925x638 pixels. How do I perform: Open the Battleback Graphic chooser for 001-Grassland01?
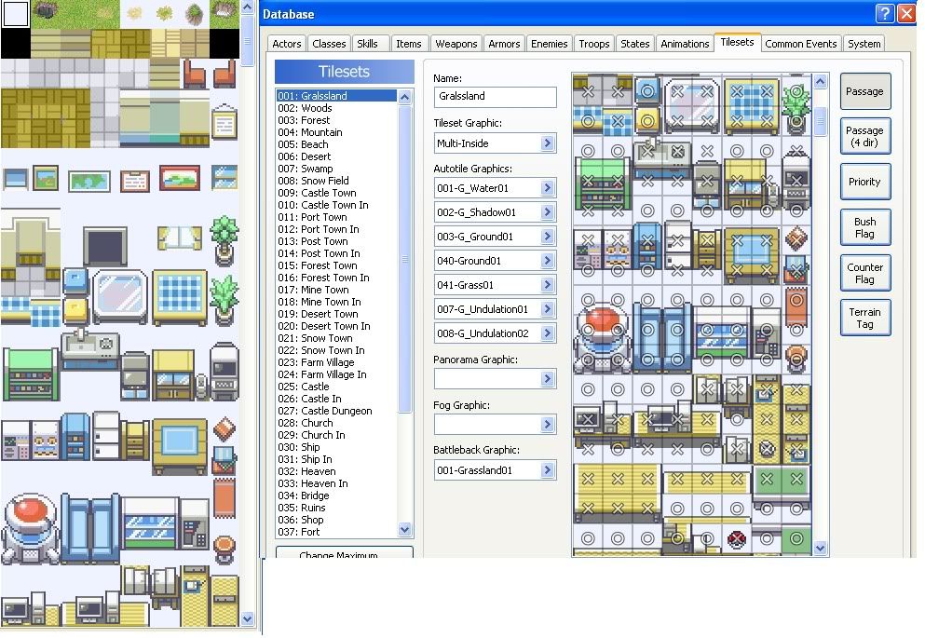pos(548,470)
